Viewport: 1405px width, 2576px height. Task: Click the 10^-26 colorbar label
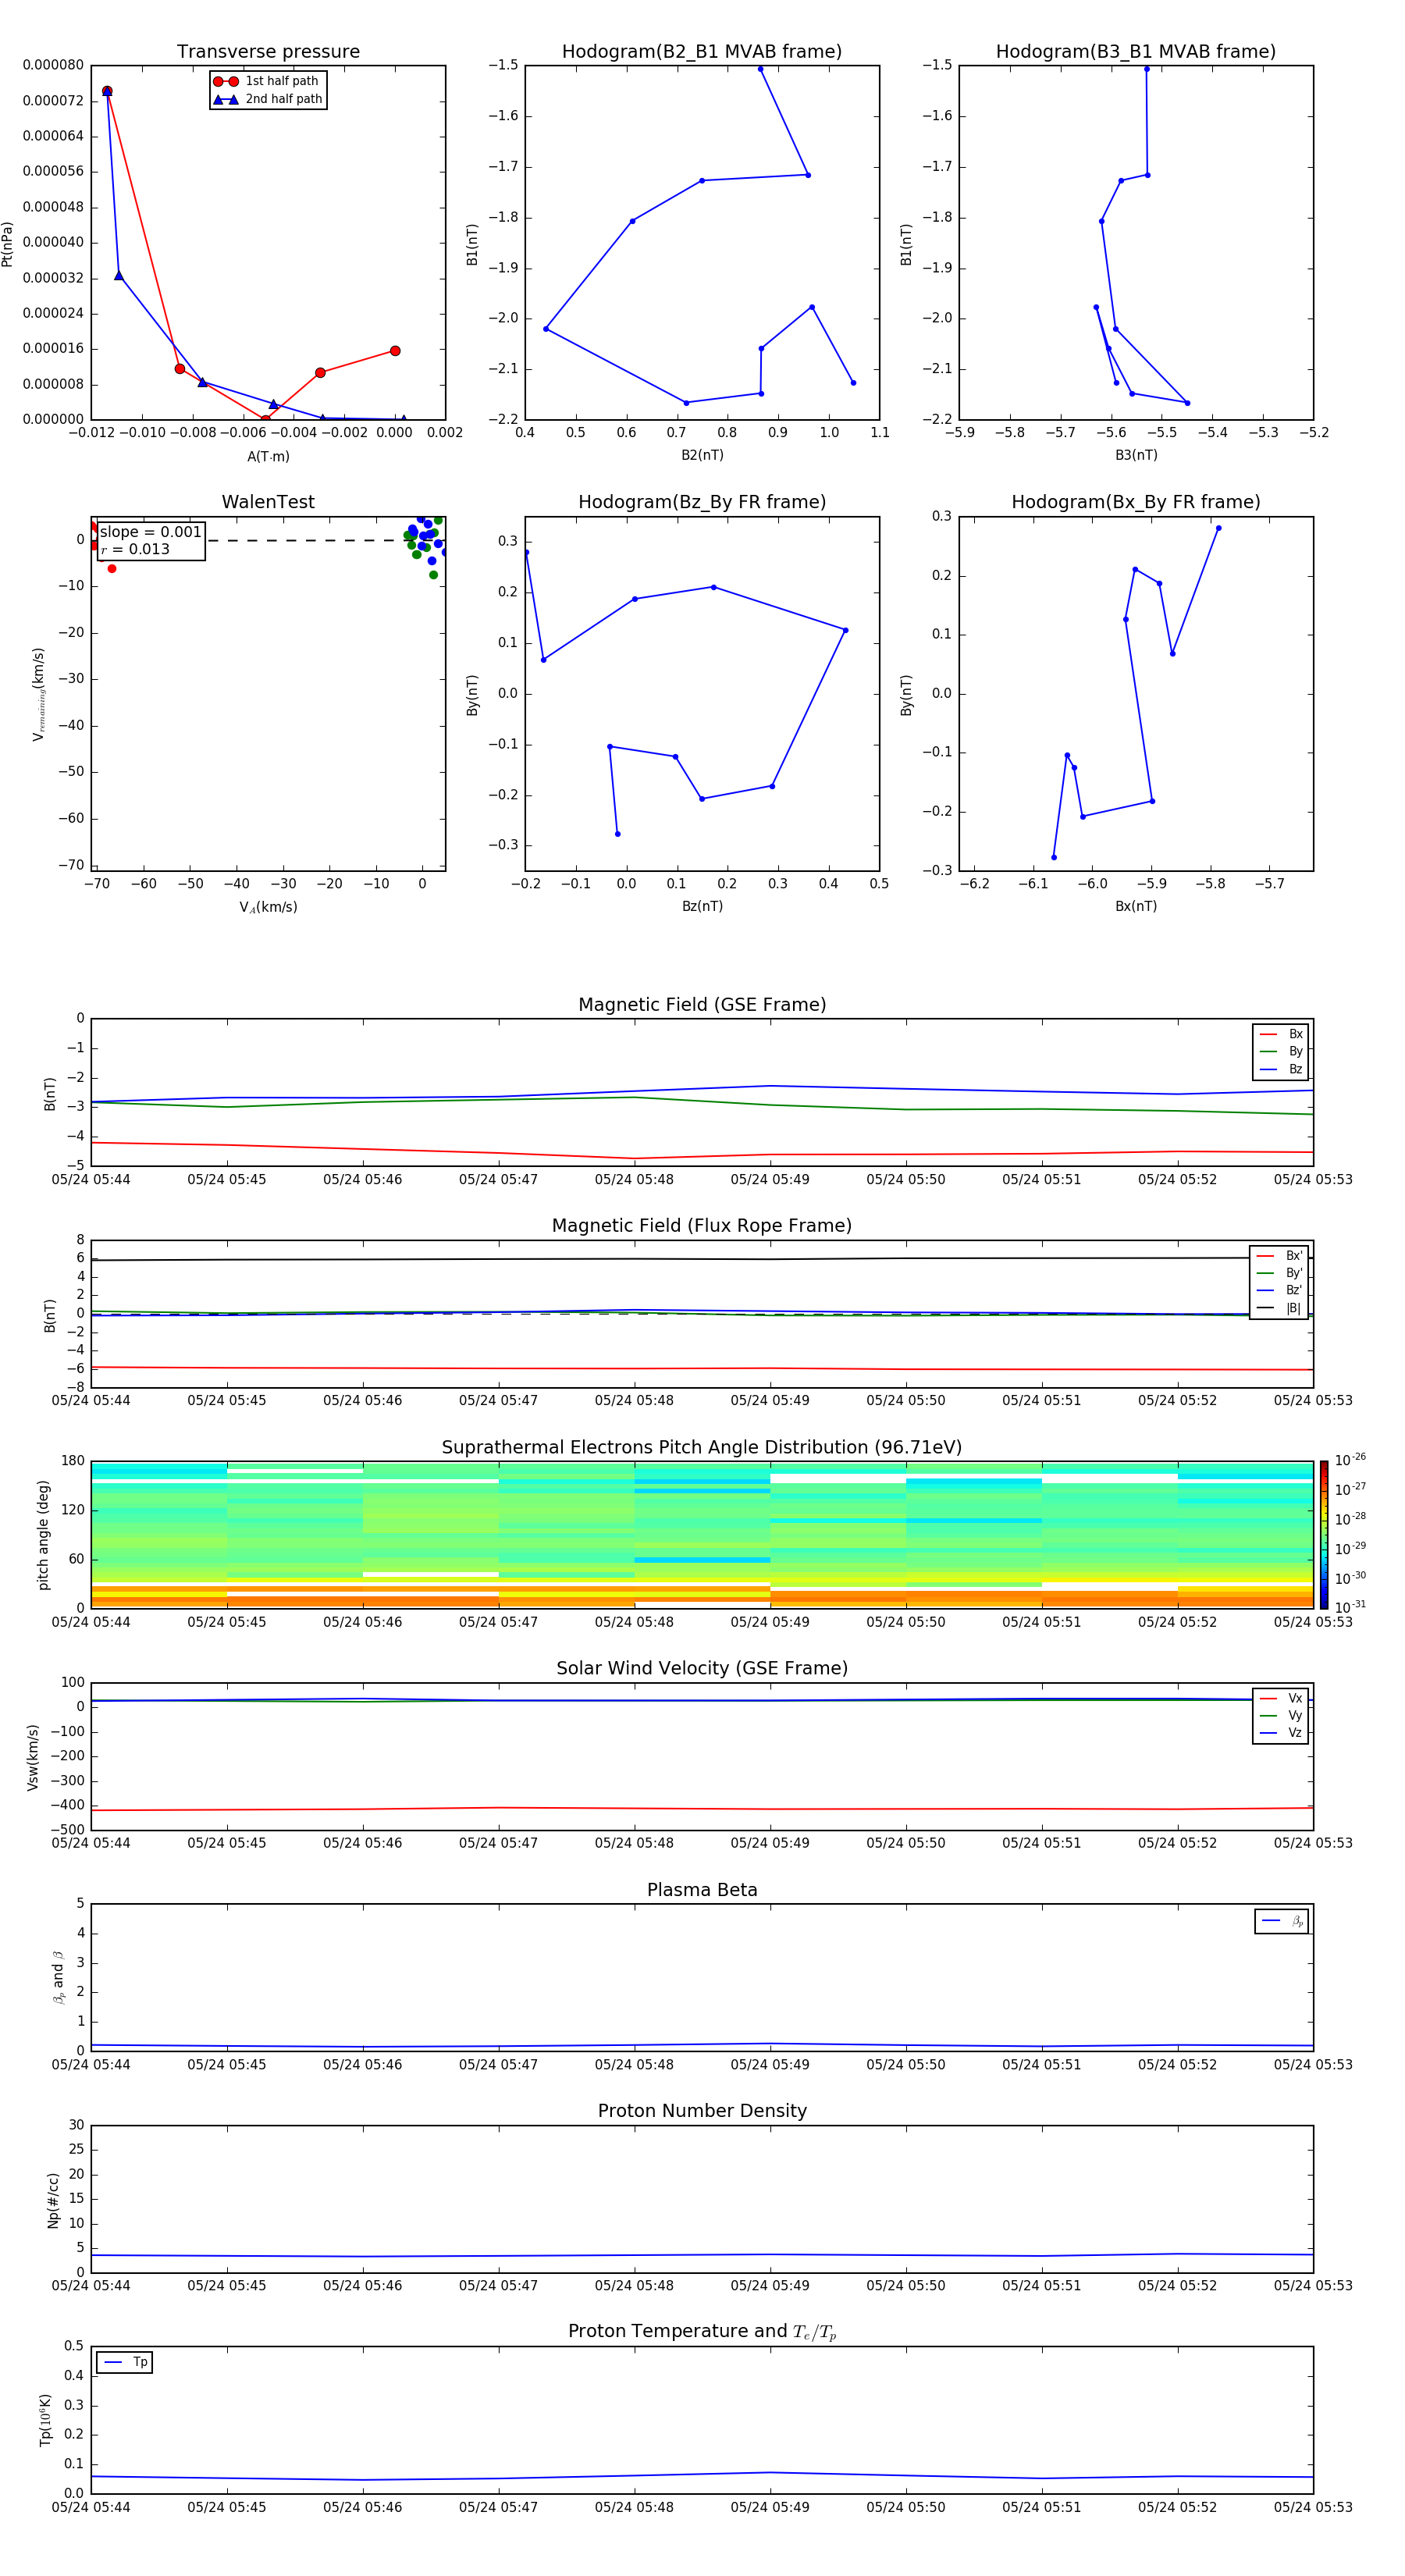pyautogui.click(x=1350, y=1460)
